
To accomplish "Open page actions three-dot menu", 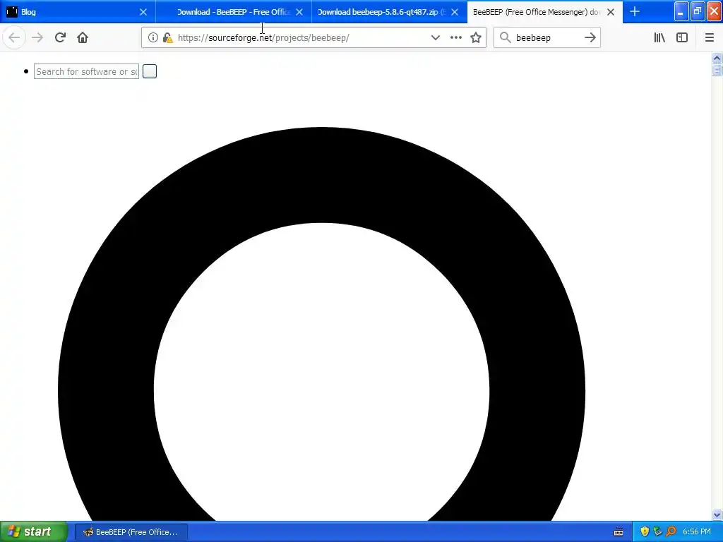I will (x=455, y=37).
